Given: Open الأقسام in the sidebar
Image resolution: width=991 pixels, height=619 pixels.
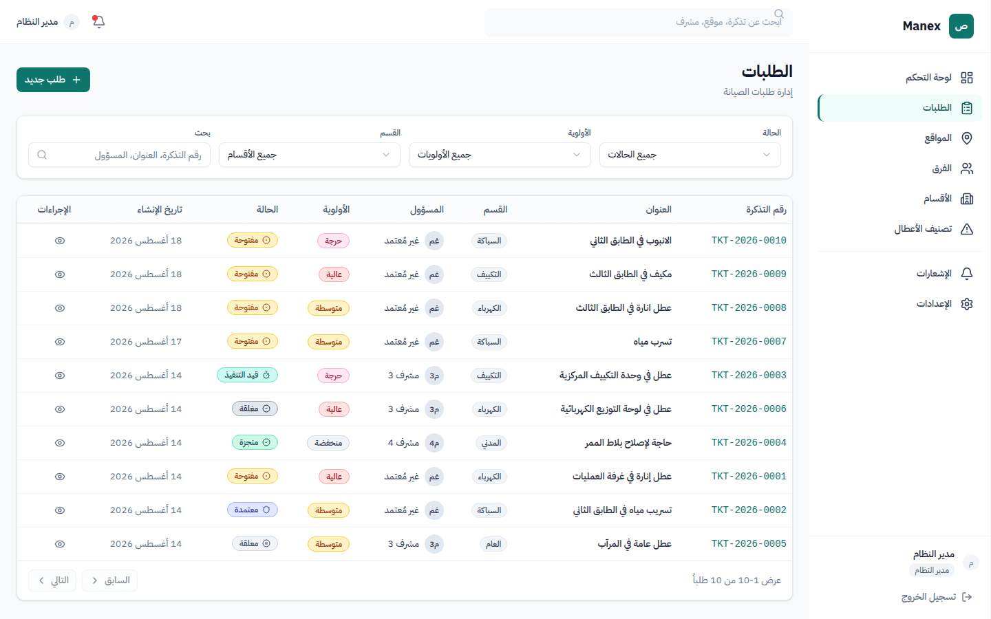Looking at the screenshot, I should pos(899,199).
